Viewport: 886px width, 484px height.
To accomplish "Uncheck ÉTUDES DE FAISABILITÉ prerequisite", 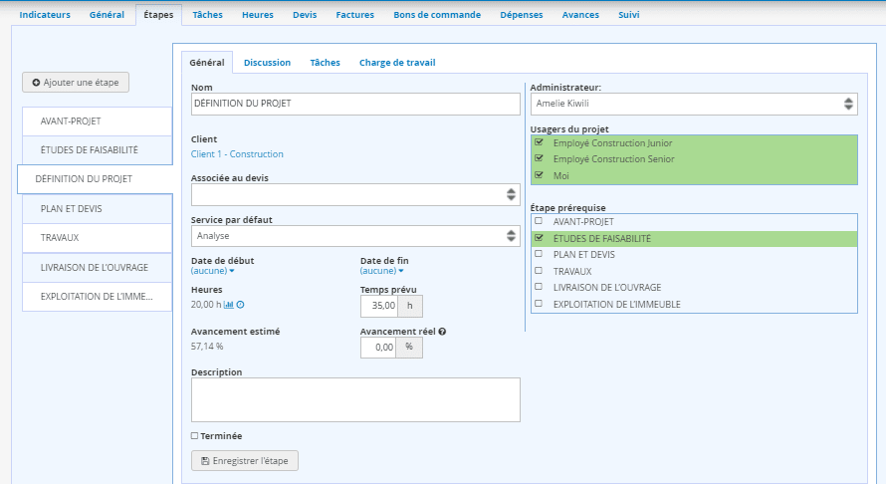I will 539,239.
